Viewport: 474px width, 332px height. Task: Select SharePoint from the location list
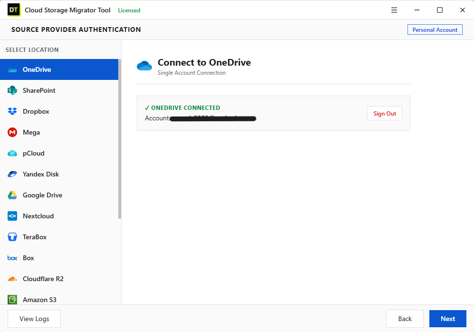pyautogui.click(x=59, y=90)
